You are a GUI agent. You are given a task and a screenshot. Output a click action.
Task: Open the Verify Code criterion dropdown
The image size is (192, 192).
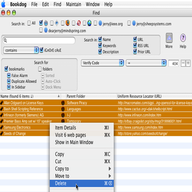tap(102, 63)
